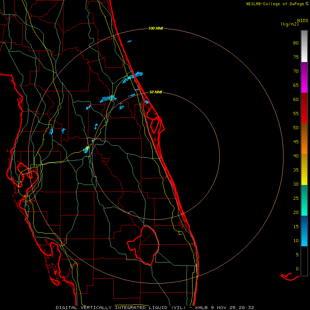
Task: Click the 20:32 timestamp in the caption
Action: (x=246, y=308)
